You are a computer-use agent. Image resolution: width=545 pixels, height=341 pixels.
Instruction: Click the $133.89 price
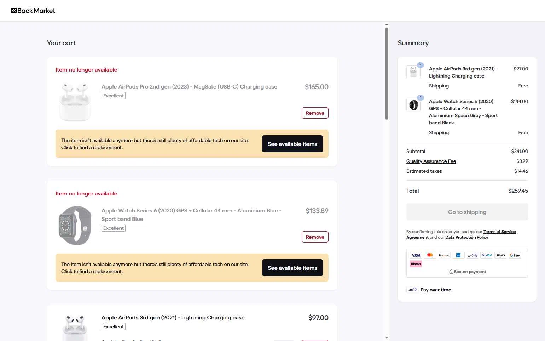point(317,211)
